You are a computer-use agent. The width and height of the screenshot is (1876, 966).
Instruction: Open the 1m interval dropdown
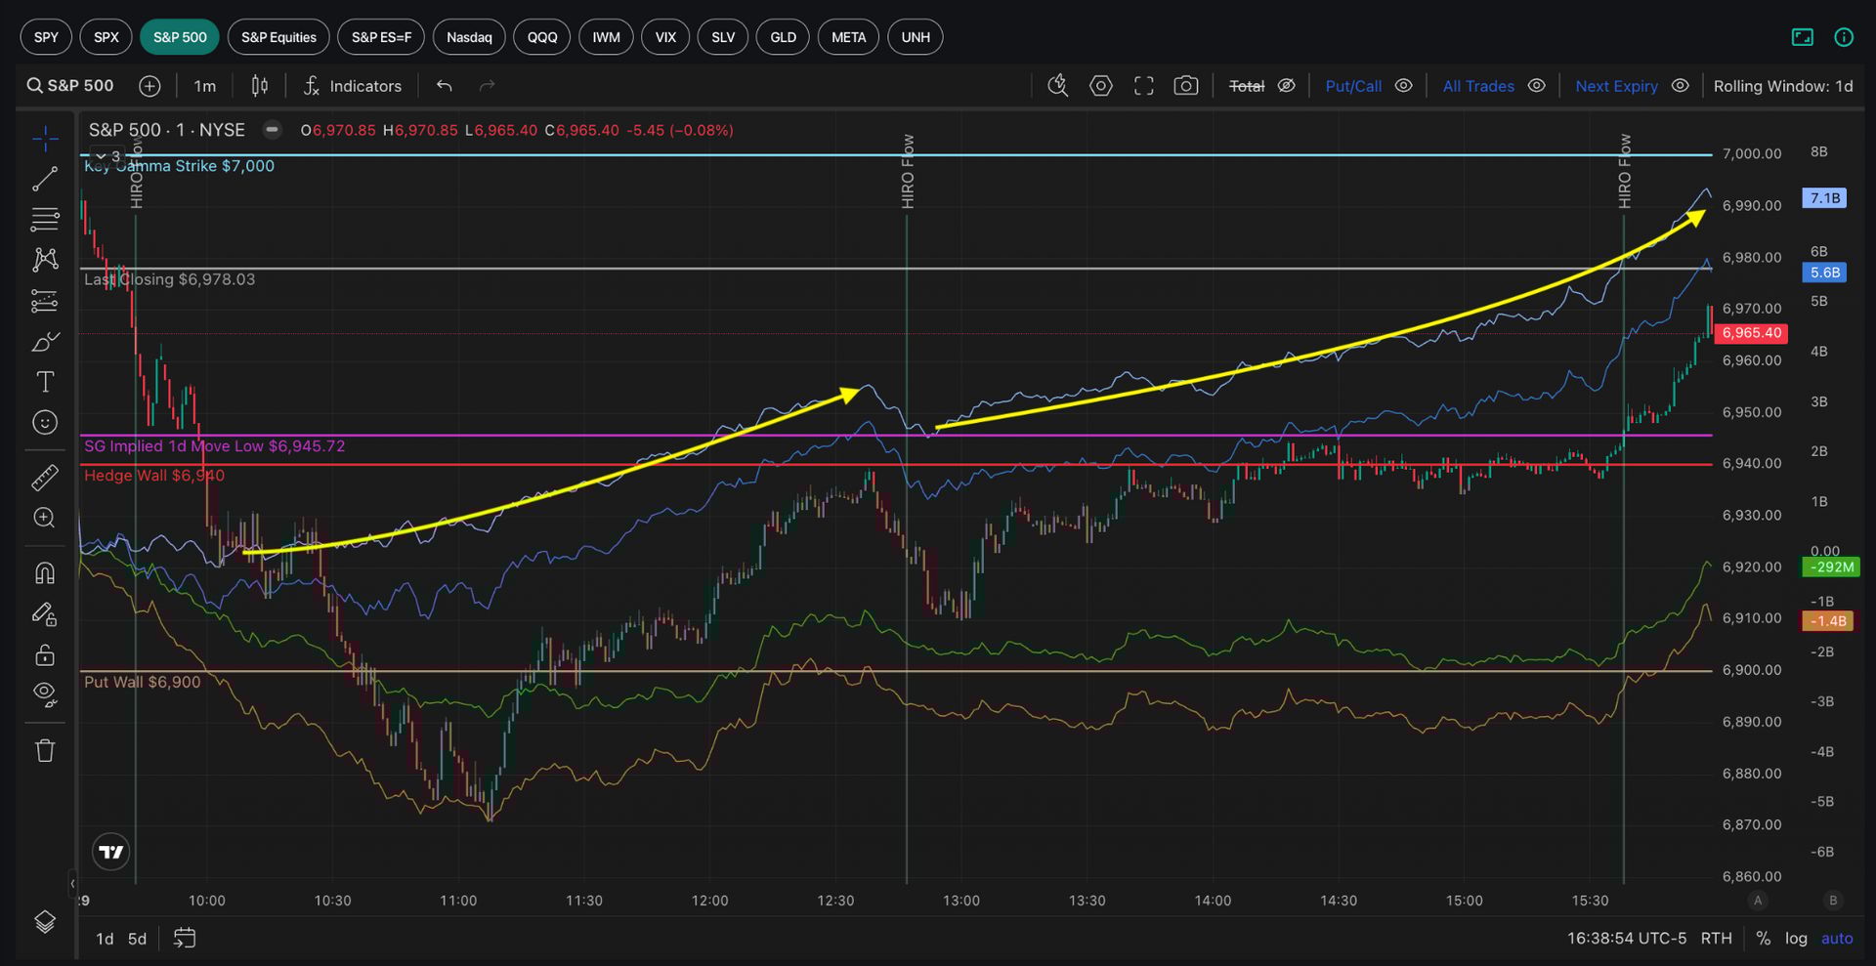[x=204, y=86]
